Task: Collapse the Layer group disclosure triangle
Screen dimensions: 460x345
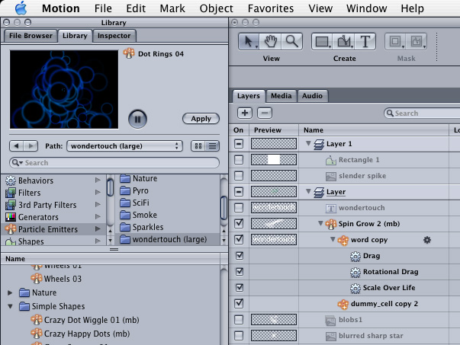Action: point(308,191)
